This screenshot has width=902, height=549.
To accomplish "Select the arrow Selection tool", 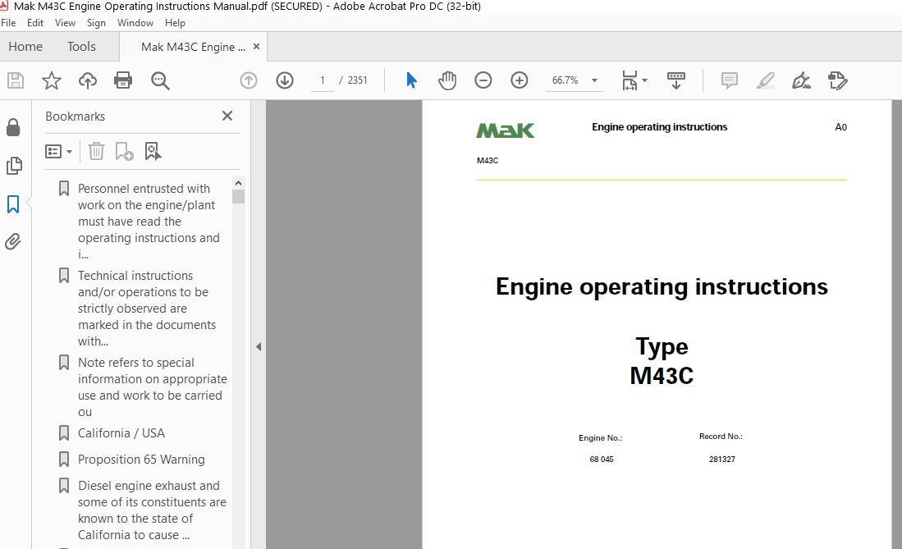I will (x=411, y=80).
